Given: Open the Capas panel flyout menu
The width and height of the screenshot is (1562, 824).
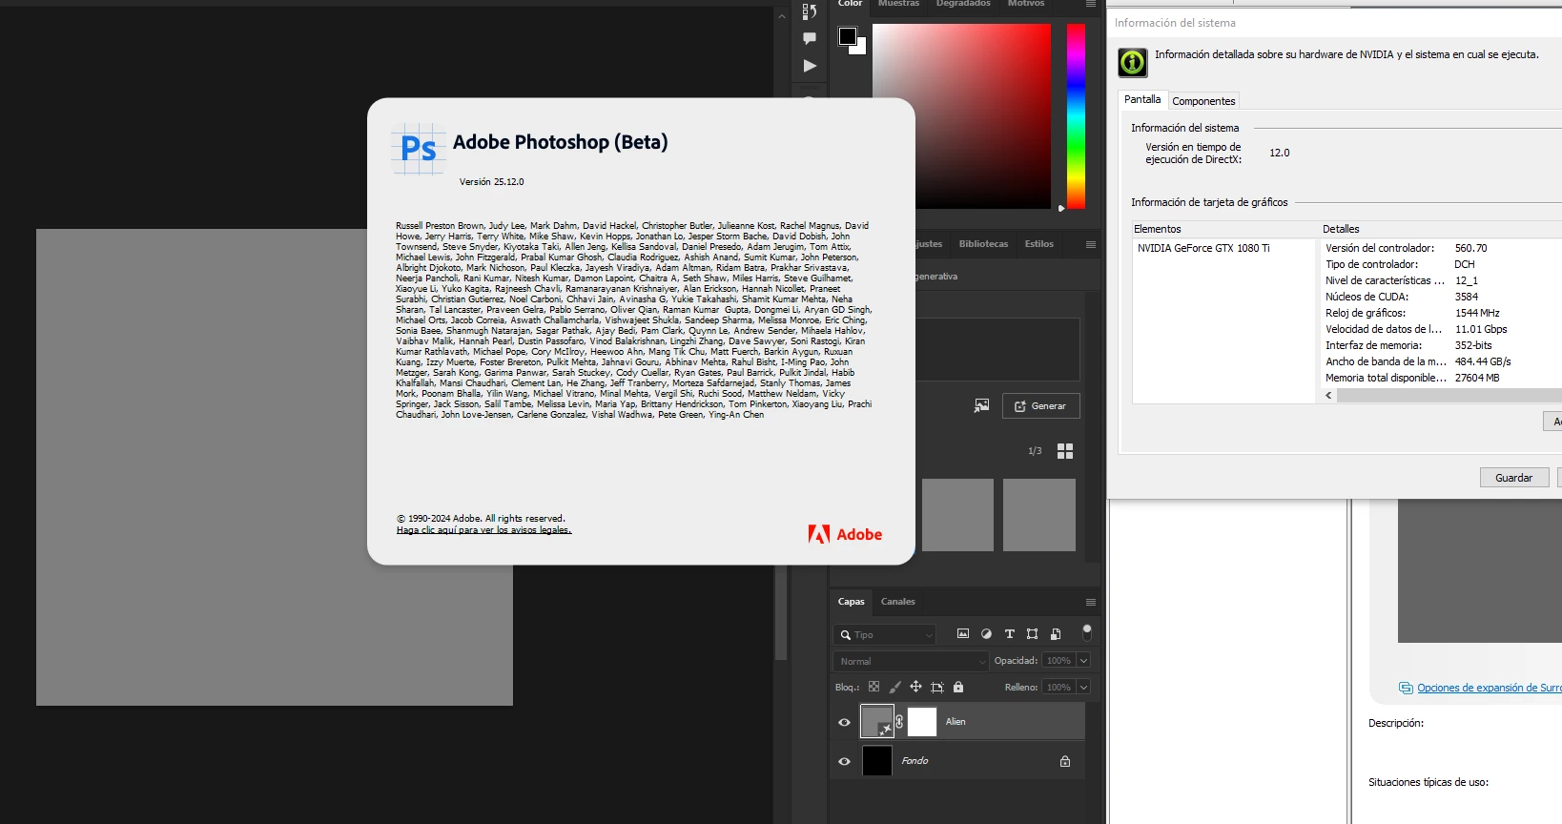Looking at the screenshot, I should (x=1090, y=602).
